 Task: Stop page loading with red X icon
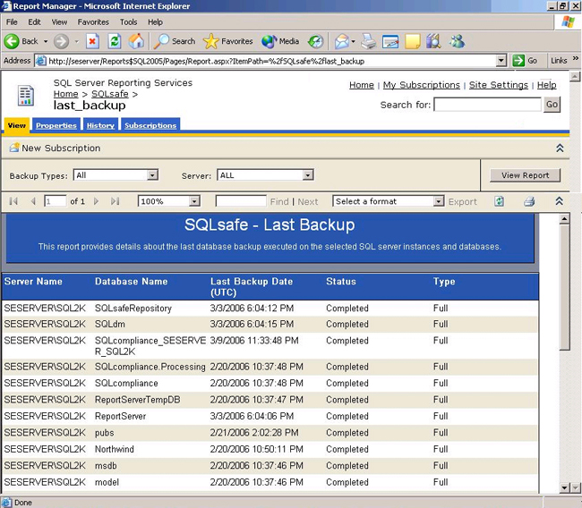tap(92, 41)
